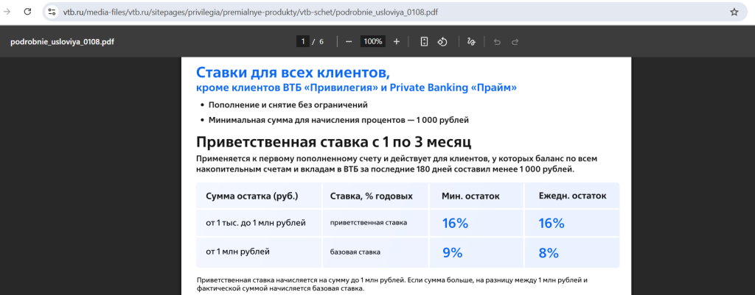Bookmark this page with the star icon

point(734,12)
